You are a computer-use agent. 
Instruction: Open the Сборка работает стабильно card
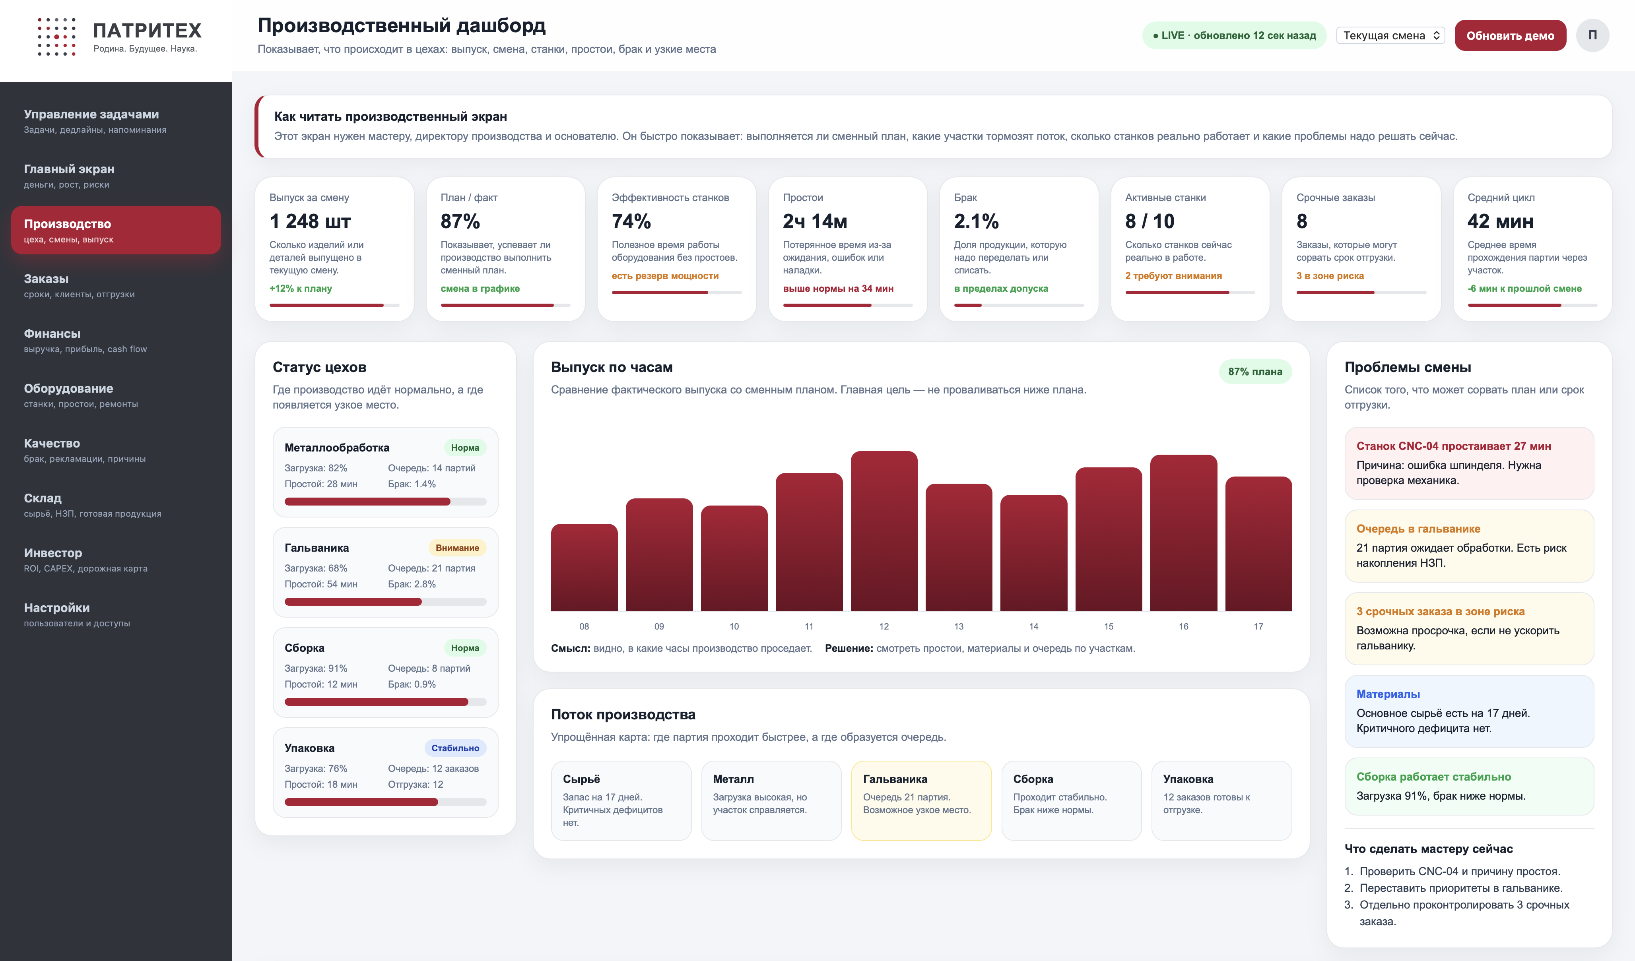(x=1469, y=787)
